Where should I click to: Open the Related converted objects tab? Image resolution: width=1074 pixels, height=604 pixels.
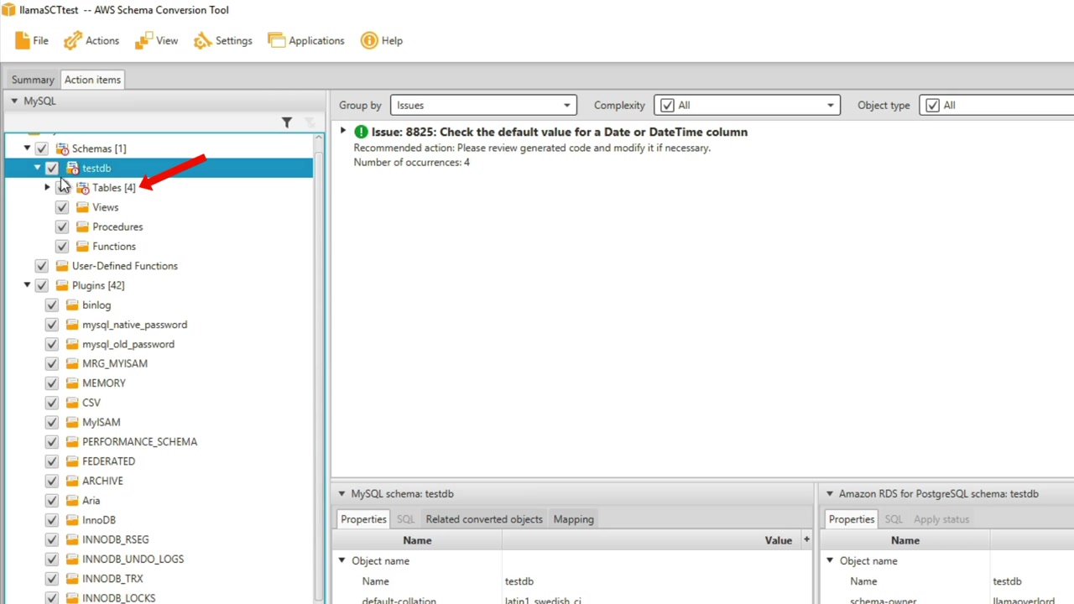tap(484, 519)
